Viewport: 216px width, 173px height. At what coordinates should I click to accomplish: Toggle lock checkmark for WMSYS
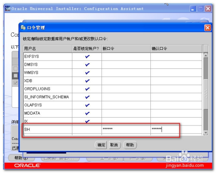click(87, 73)
